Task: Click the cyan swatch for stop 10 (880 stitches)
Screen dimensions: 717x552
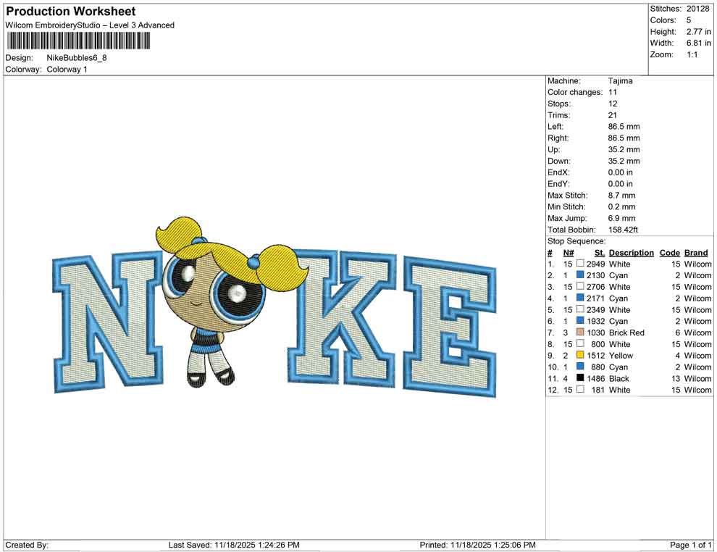Action: tap(580, 367)
